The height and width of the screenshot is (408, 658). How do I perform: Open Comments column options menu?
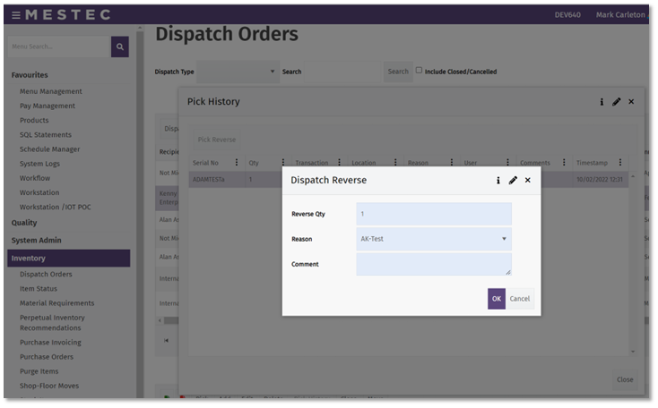(564, 162)
